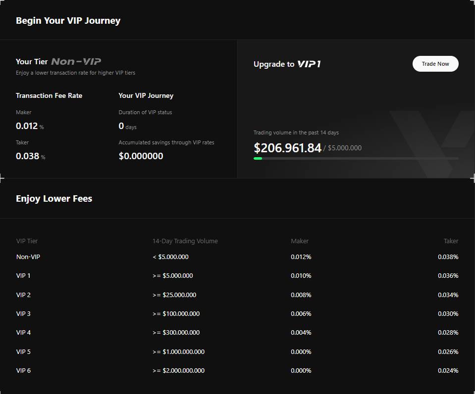Select the VIP 4 row label
The height and width of the screenshot is (394, 475).
tap(23, 333)
